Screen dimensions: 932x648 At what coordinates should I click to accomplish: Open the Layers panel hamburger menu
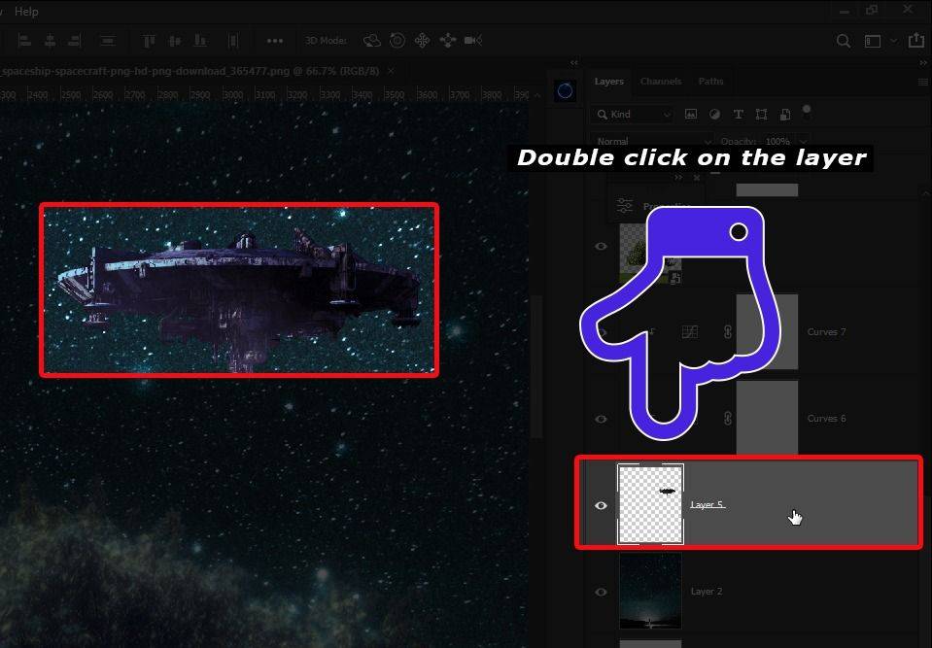[923, 82]
